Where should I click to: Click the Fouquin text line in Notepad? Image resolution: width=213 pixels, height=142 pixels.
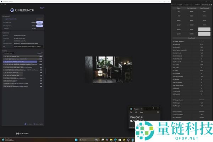tap(136, 117)
